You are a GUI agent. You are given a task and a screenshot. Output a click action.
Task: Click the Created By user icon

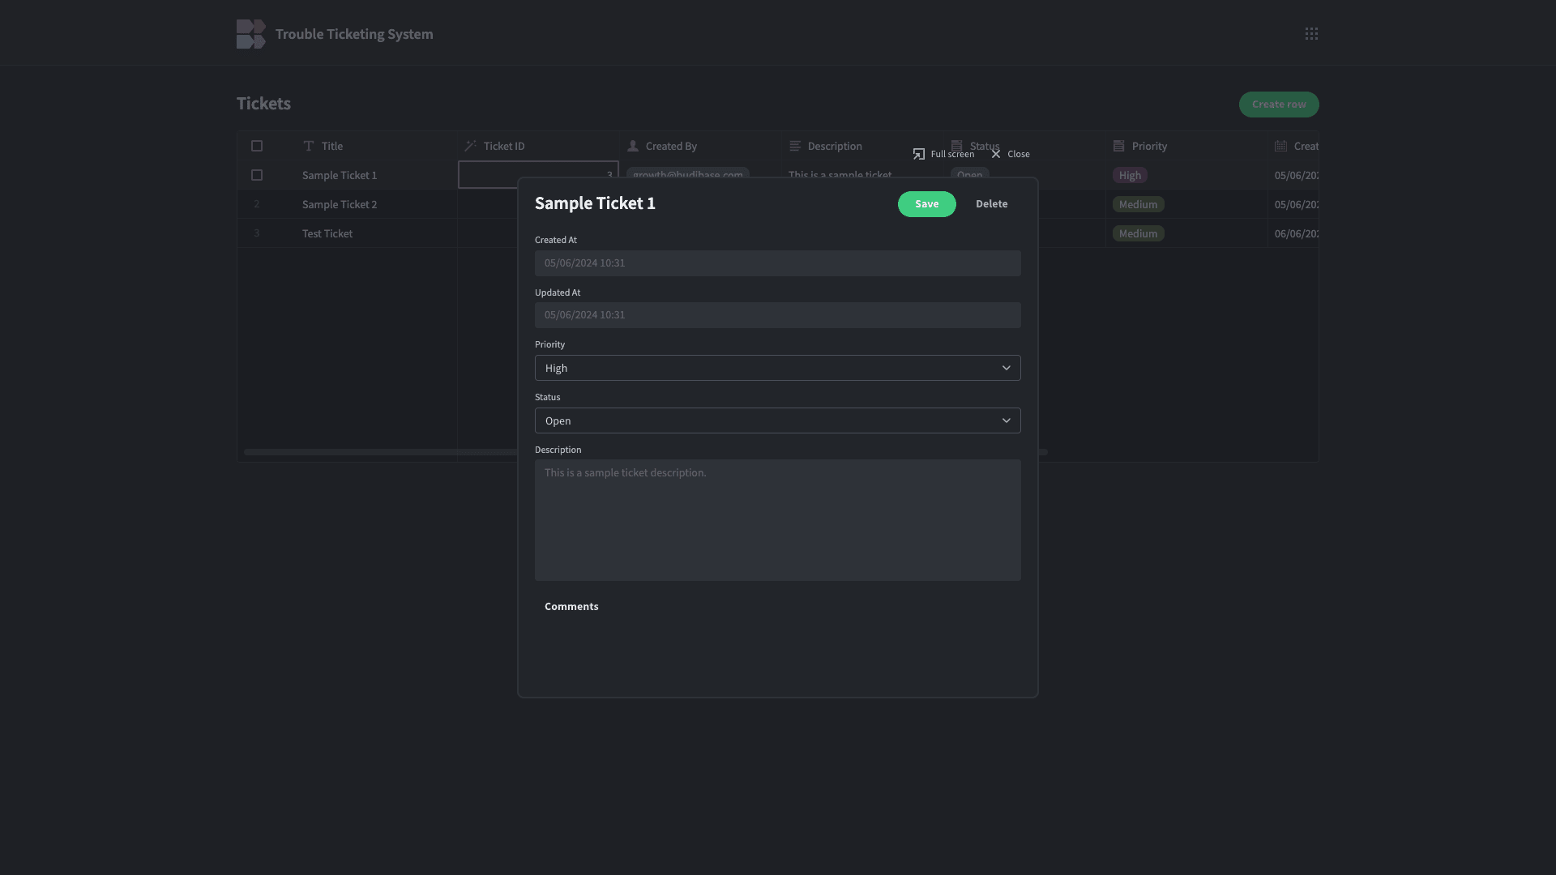point(633,146)
